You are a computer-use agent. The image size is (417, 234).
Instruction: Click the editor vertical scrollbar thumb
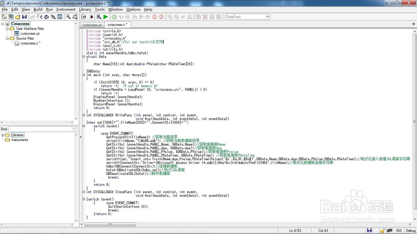414,121
